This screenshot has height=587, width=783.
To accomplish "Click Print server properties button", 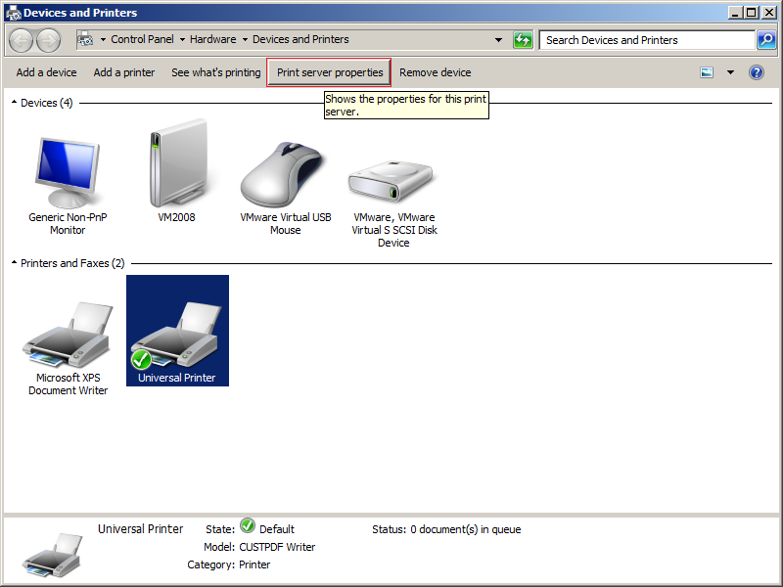I will (x=330, y=72).
